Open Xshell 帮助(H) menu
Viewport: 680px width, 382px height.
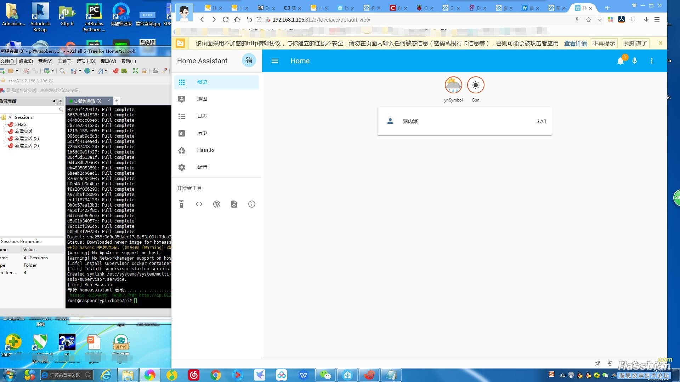pos(129,61)
